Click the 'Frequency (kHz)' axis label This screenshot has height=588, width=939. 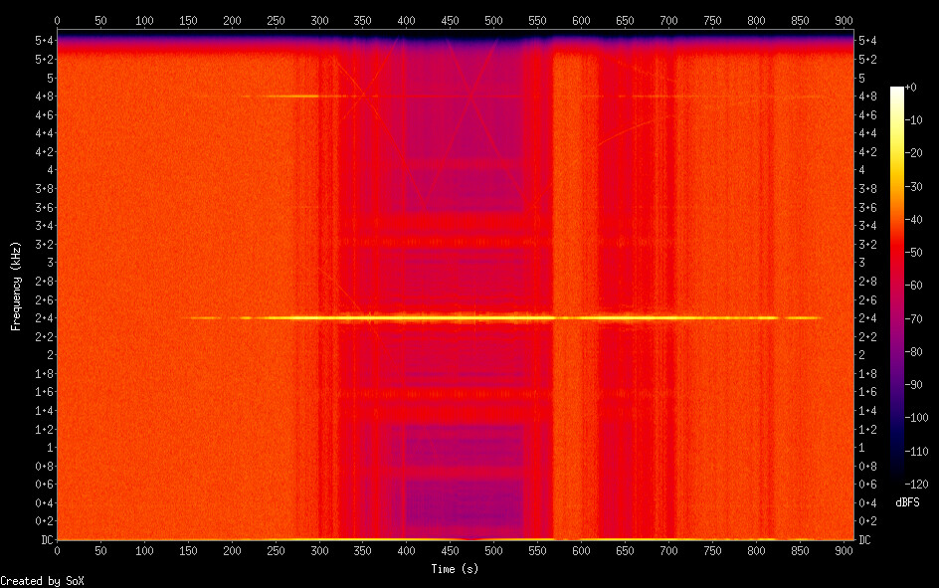(x=16, y=287)
